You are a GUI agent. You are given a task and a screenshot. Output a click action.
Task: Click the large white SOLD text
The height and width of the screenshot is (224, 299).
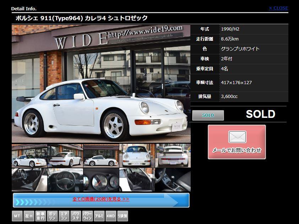click(x=261, y=114)
